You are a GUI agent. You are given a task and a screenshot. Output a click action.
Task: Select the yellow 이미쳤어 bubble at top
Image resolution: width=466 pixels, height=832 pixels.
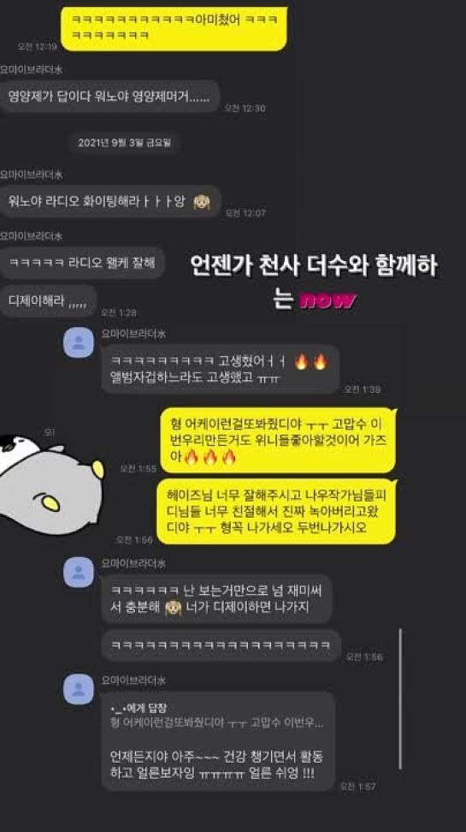[x=174, y=28]
